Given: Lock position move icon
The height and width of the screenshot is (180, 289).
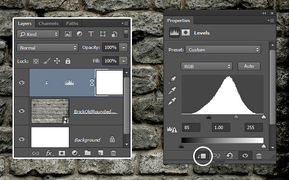Looking at the screenshot, I should pos(57,61).
